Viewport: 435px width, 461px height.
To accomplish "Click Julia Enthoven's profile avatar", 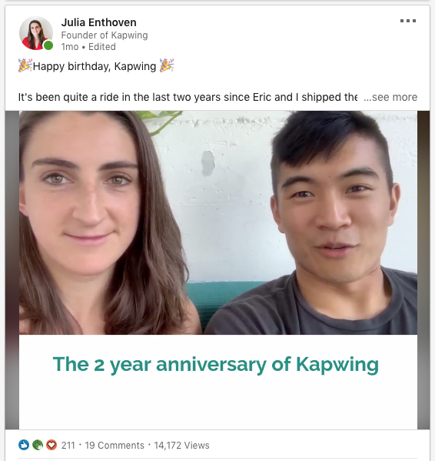I will pos(36,33).
